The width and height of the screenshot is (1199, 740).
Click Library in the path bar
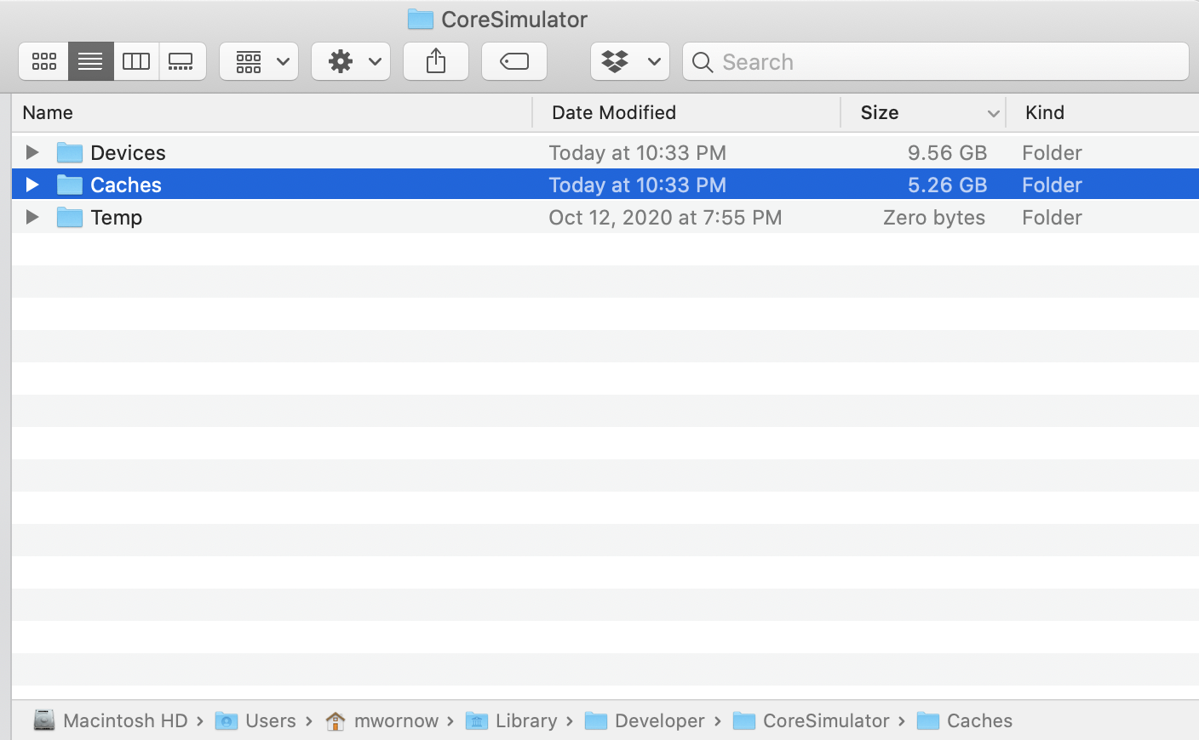(x=526, y=720)
